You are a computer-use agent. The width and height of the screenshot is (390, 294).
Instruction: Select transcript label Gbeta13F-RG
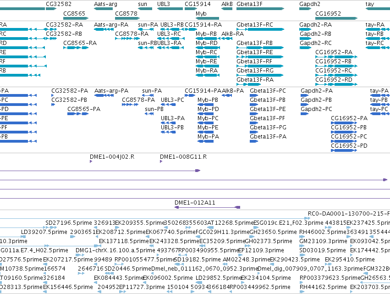coord(255,71)
